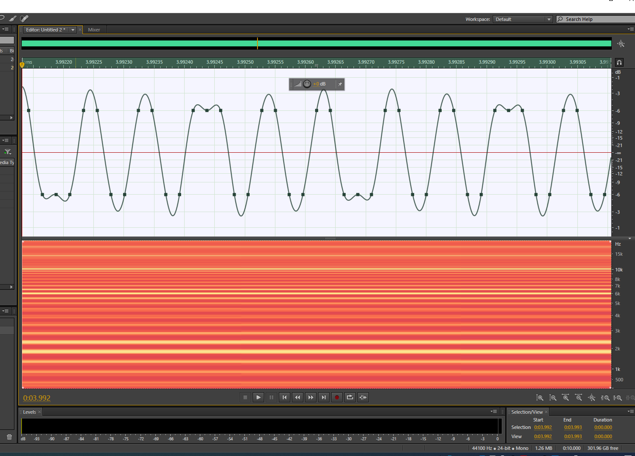Click the Levels meter bar
Screen dimensions: 635x456
[261, 426]
